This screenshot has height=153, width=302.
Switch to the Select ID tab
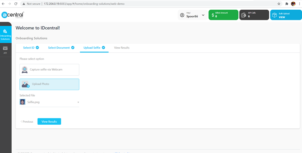[31, 48]
